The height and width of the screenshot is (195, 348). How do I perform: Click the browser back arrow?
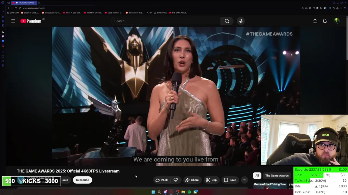pos(8,8)
